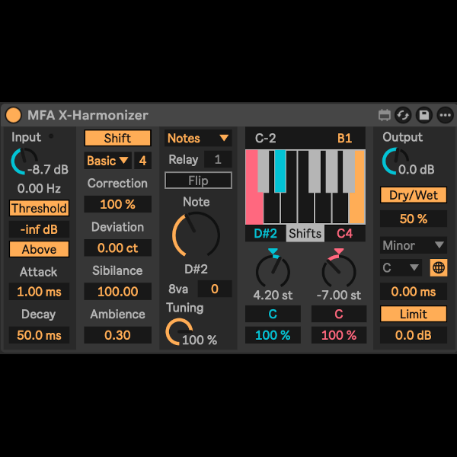Click the save preset disk icon
The width and height of the screenshot is (457, 457).
point(424,115)
